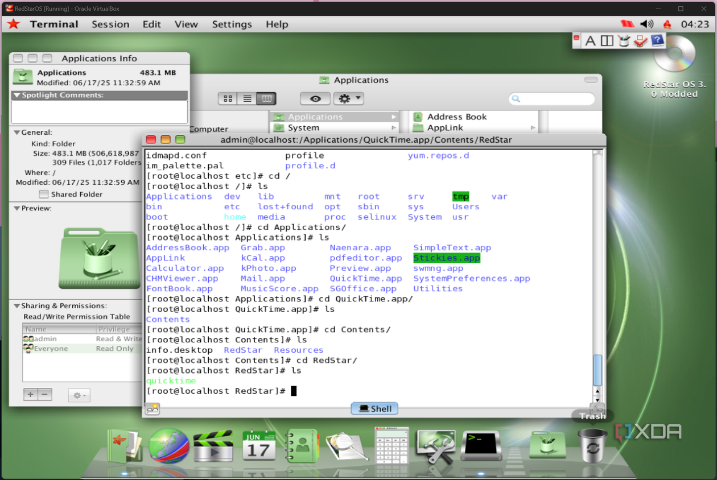Click the Name column header in permissions table
717x480 pixels.
(59, 329)
